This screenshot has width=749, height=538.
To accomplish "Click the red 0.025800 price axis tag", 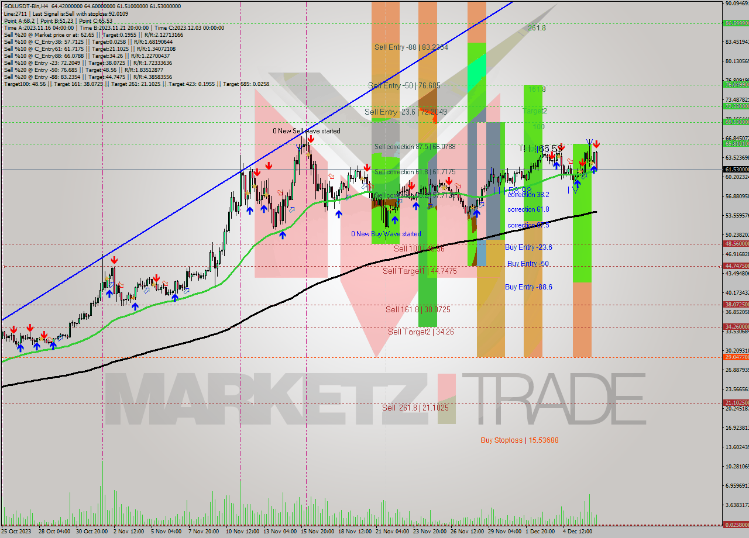I will [x=736, y=525].
